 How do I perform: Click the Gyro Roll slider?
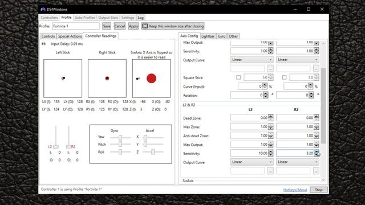click(x=120, y=152)
